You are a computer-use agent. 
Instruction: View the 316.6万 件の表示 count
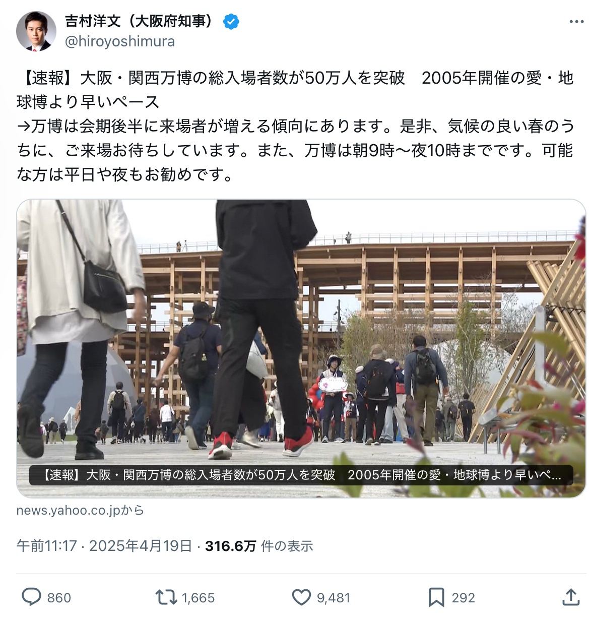259,546
